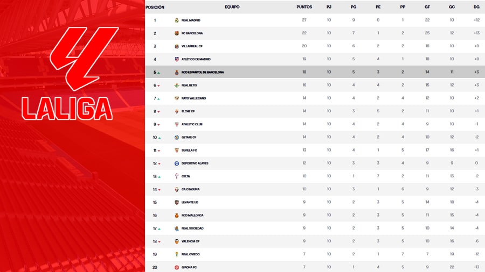
Task: Click the EQUIPO column header
Action: pyautogui.click(x=232, y=7)
